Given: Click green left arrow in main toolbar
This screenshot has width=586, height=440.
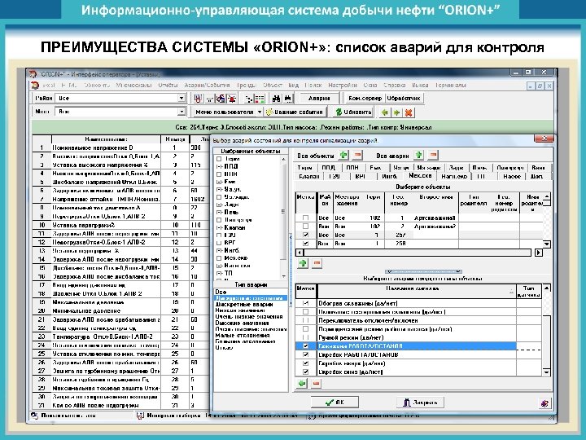Looking at the screenshot, I should point(384,112).
